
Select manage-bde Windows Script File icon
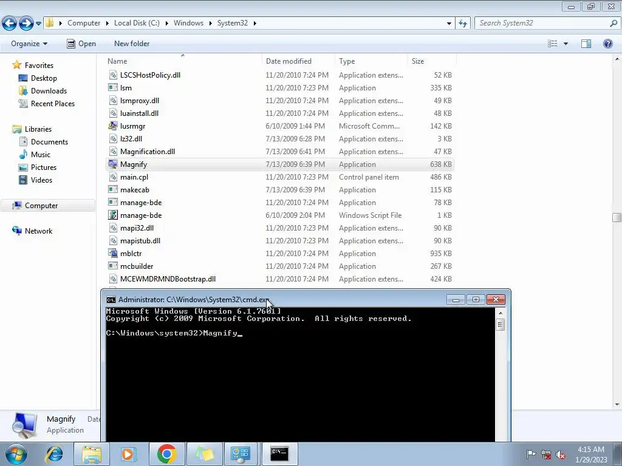coord(112,215)
